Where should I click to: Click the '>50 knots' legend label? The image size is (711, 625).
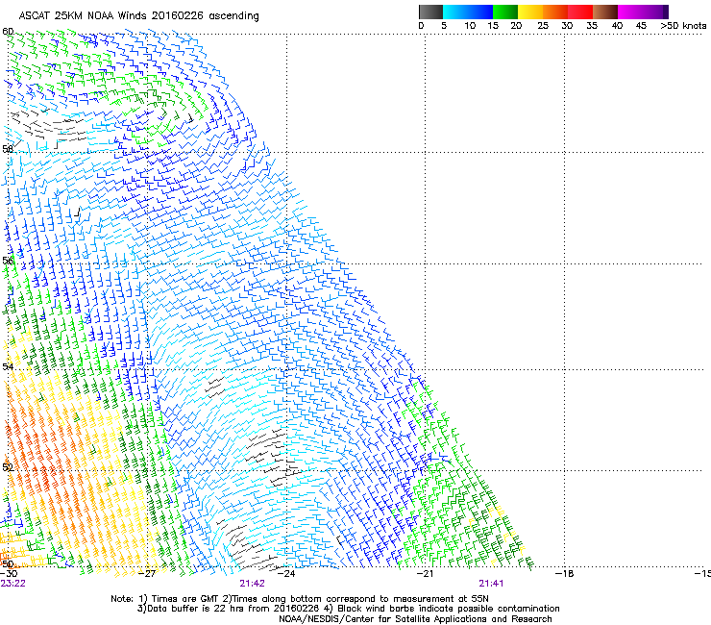(x=683, y=26)
